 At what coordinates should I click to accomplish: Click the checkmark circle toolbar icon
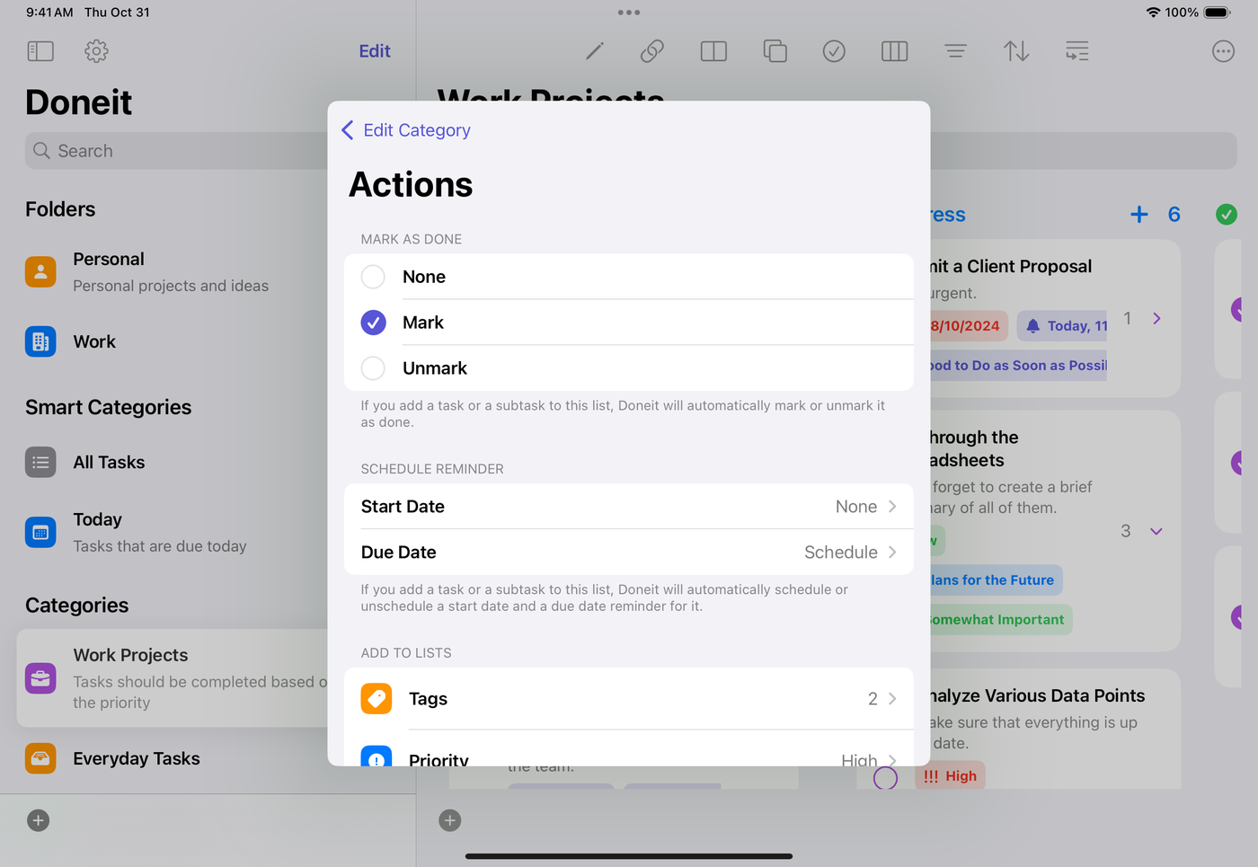coord(834,51)
